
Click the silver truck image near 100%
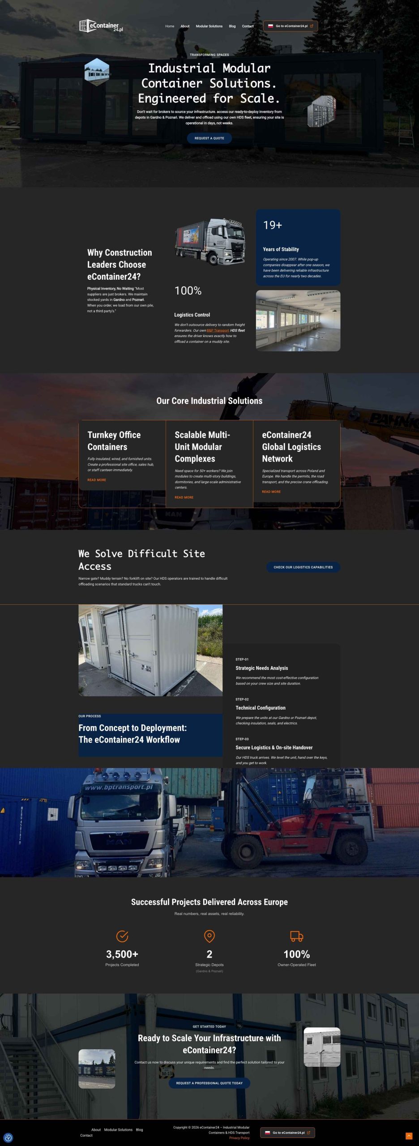(x=210, y=242)
